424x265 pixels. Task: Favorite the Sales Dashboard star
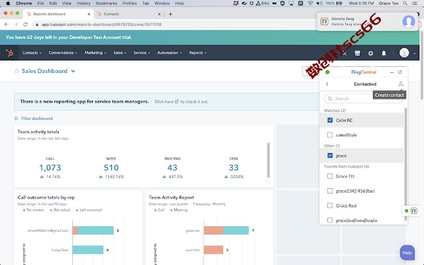[x=17, y=71]
